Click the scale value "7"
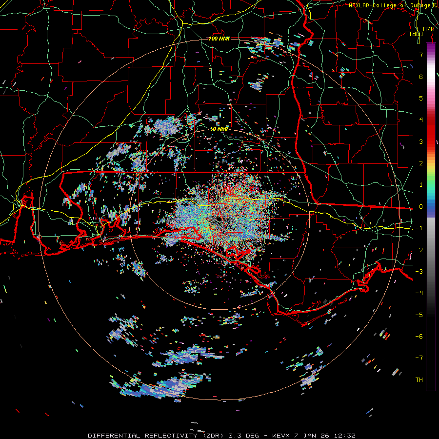The width and height of the screenshot is (439, 439). pyautogui.click(x=421, y=55)
